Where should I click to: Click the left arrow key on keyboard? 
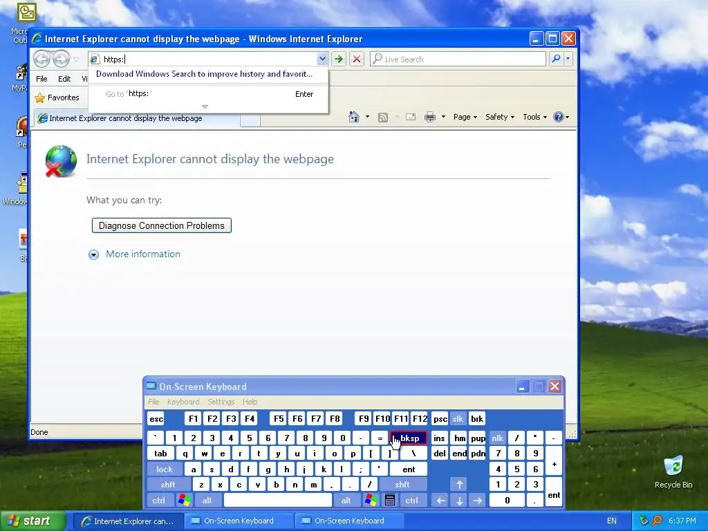441,501
